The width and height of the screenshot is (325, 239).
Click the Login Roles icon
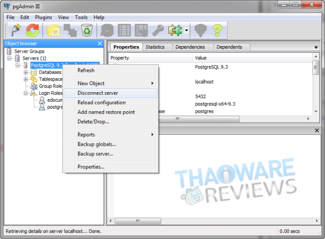[x=34, y=93]
